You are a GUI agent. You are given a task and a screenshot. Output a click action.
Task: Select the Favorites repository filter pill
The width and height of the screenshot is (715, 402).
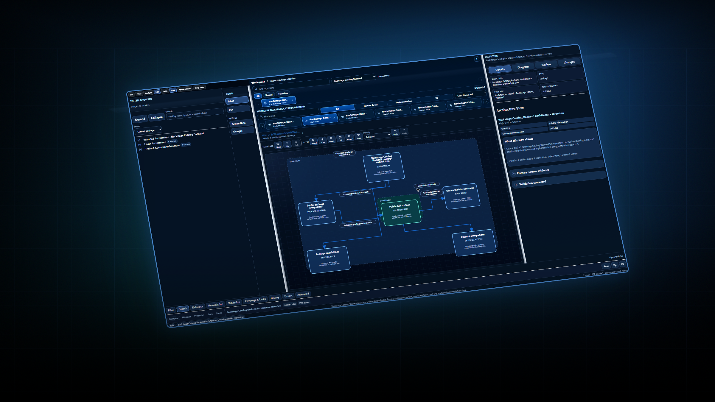click(x=283, y=93)
